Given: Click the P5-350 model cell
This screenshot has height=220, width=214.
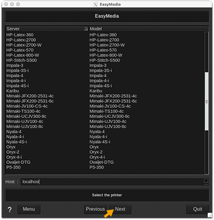Looking at the screenshot, I should [97, 167].
